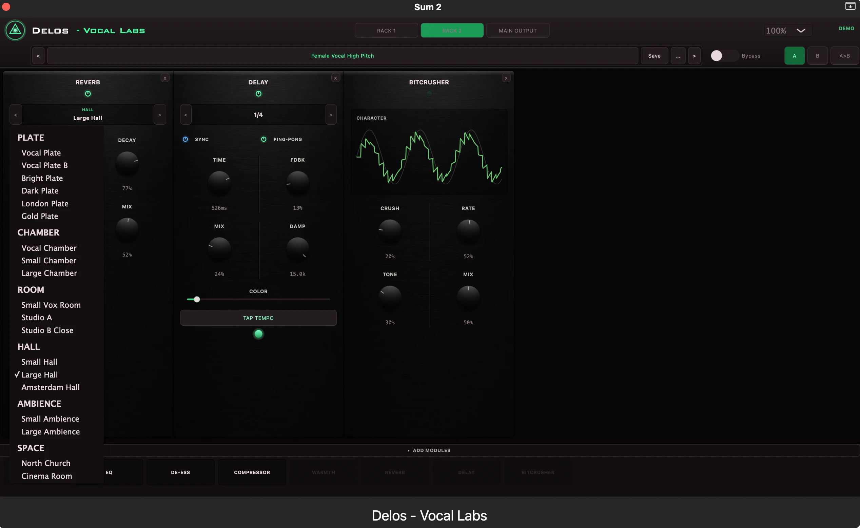Click the Save preset button
This screenshot has height=528, width=860.
click(x=654, y=56)
